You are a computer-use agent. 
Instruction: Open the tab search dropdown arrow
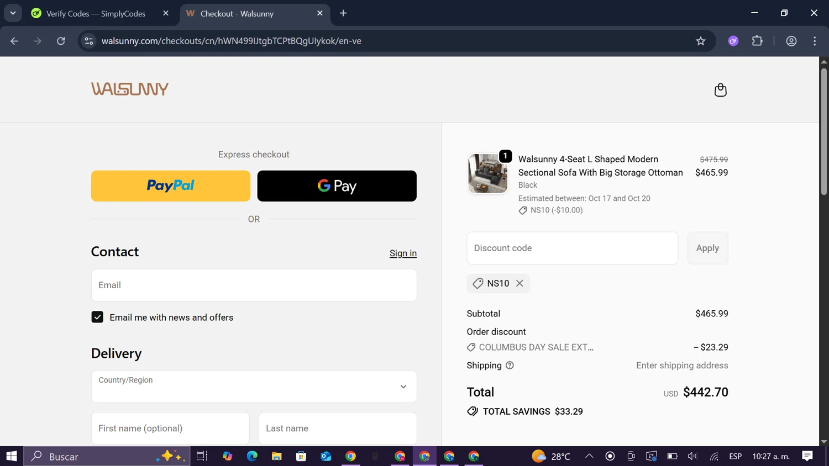(x=13, y=13)
